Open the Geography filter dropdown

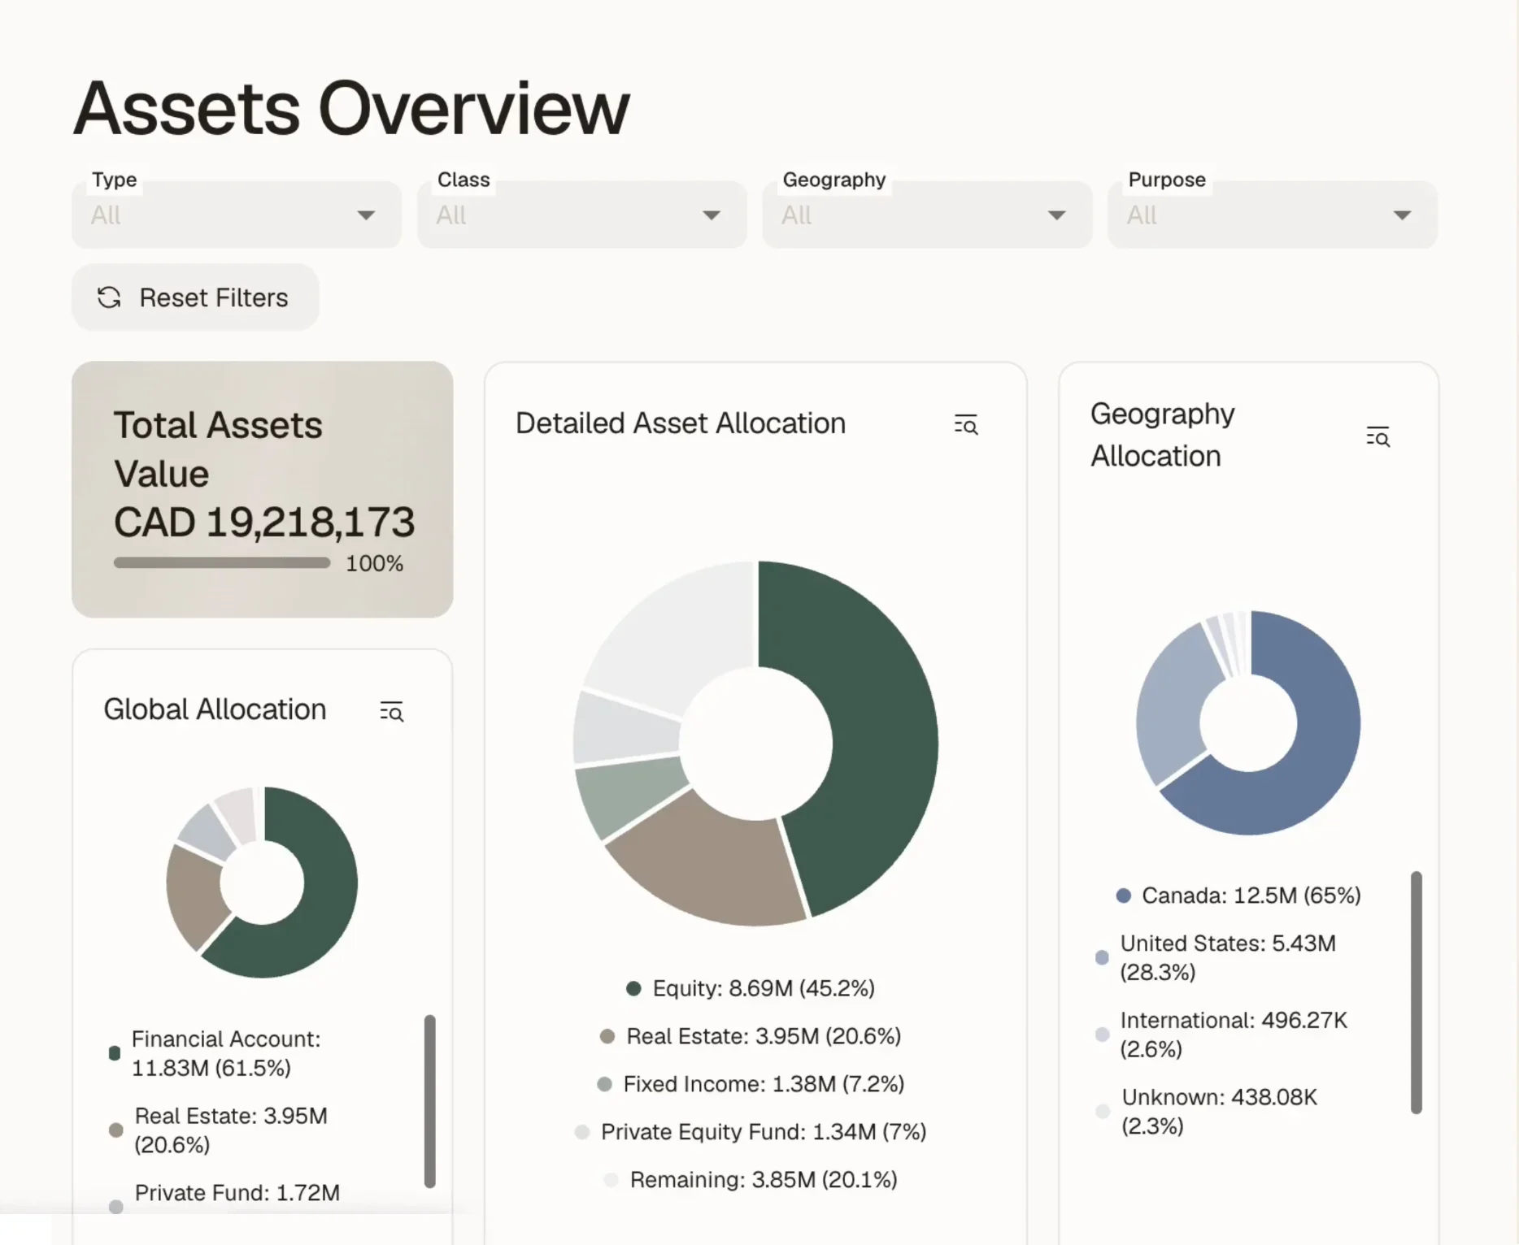point(927,215)
